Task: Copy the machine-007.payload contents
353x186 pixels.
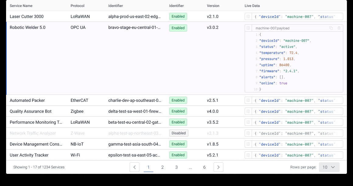Action: [x=331, y=28]
